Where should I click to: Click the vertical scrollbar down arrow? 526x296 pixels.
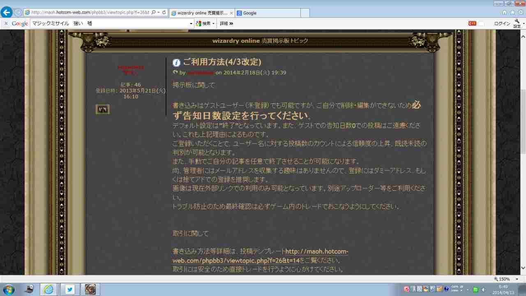(x=523, y=268)
